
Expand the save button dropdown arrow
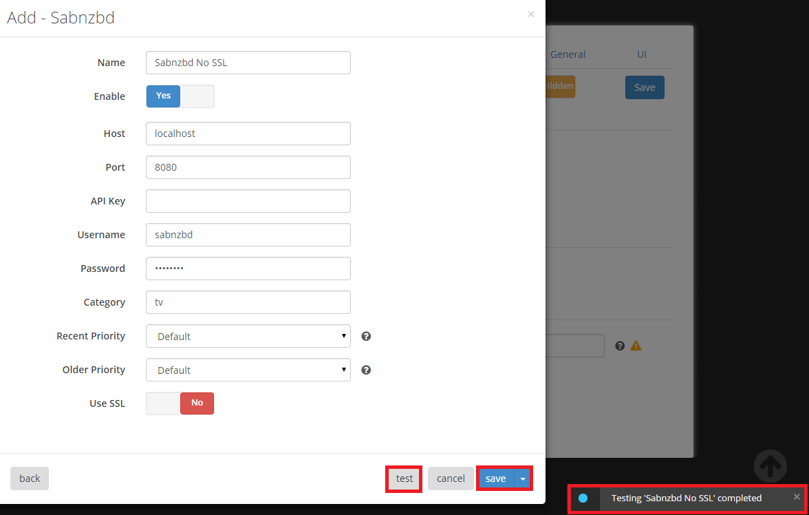(x=523, y=479)
